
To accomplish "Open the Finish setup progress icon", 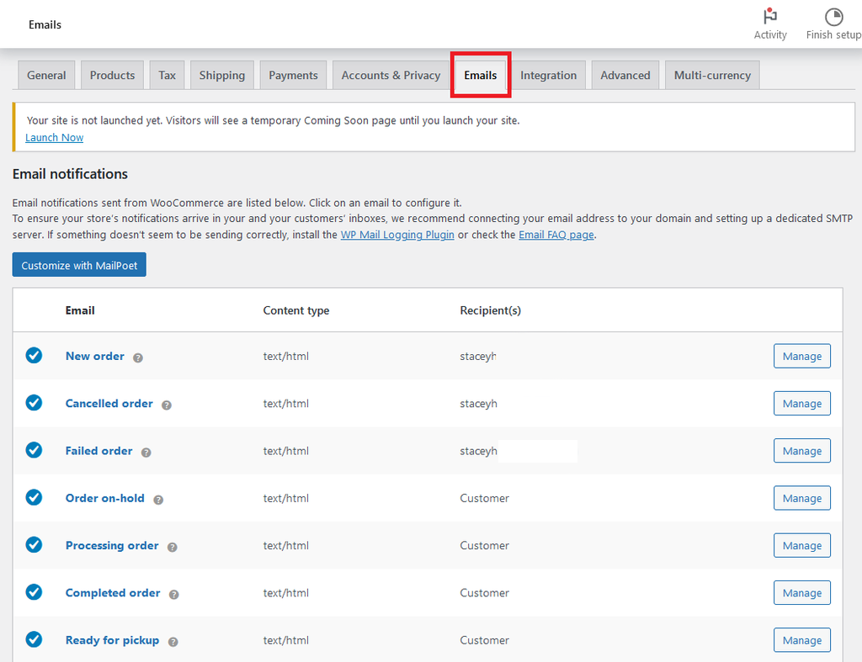I will [x=833, y=18].
